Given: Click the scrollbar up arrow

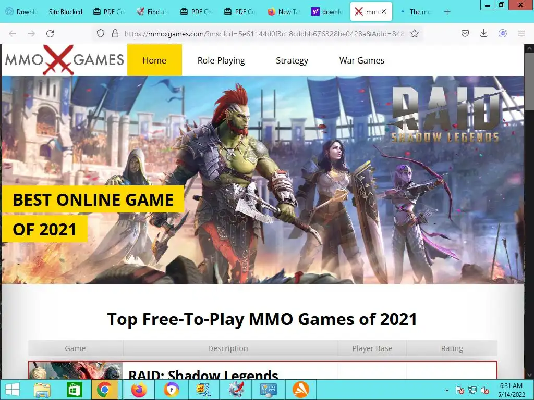Looking at the screenshot, I should tap(529, 48).
